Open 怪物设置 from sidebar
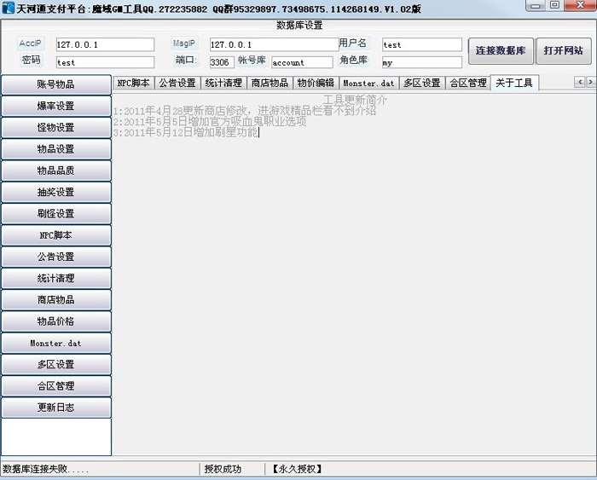597x480 pixels. click(x=55, y=127)
